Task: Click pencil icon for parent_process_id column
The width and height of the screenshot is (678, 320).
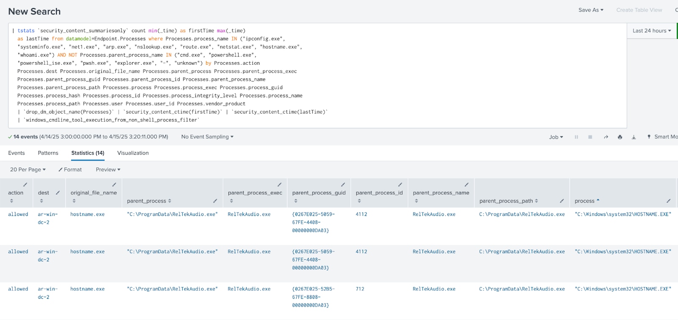Action: 400,185
